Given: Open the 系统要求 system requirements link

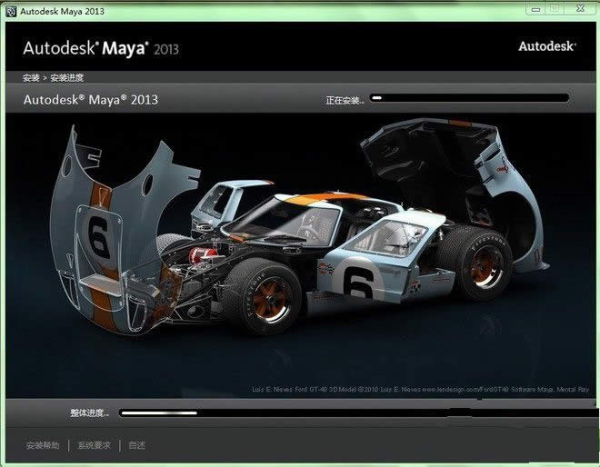Looking at the screenshot, I should (x=95, y=445).
